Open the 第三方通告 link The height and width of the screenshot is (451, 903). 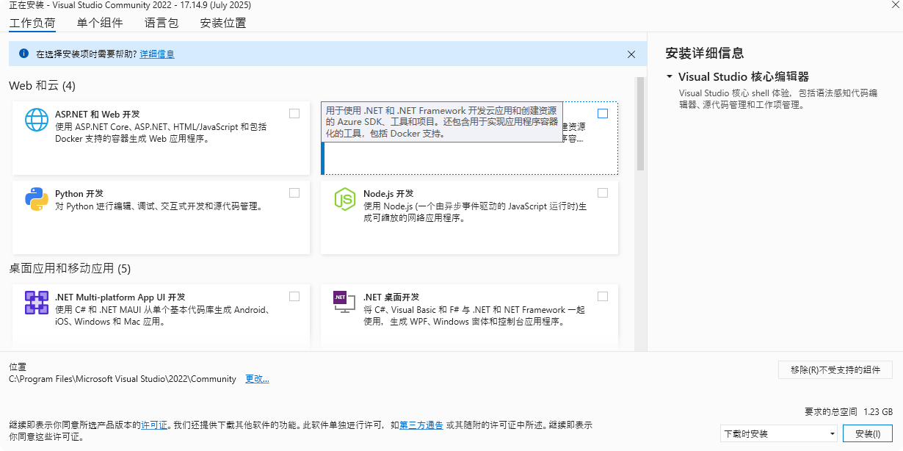[421, 425]
